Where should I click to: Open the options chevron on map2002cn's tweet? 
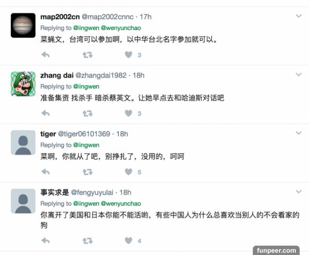click(x=299, y=16)
